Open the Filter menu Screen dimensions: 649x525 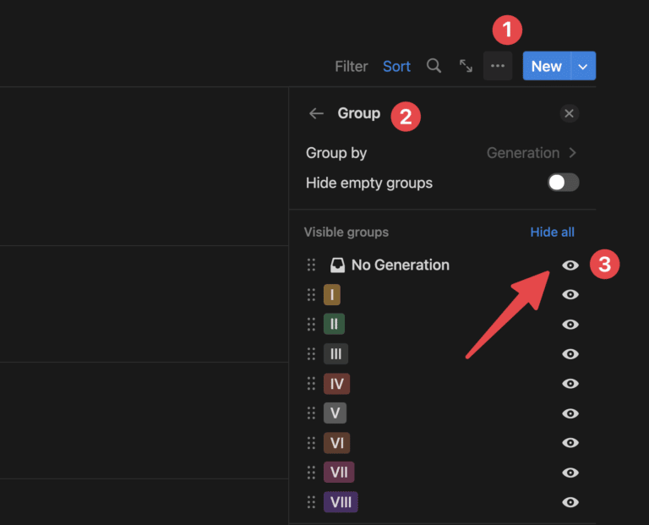pos(351,66)
